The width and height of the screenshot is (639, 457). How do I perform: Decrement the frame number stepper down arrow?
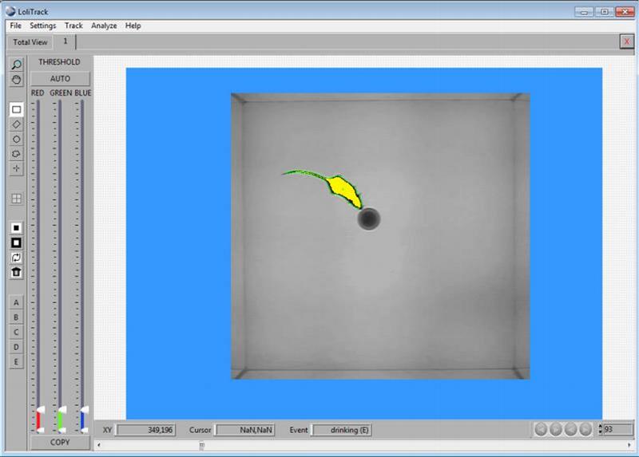coord(600,431)
